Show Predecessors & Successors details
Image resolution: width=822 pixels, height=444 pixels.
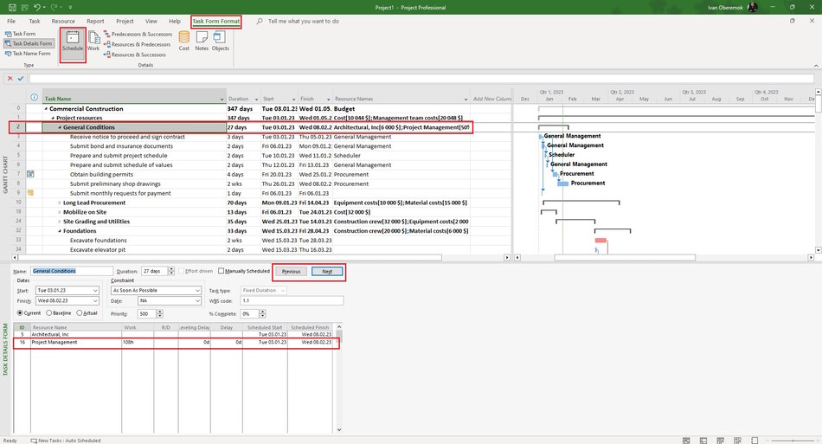click(138, 34)
